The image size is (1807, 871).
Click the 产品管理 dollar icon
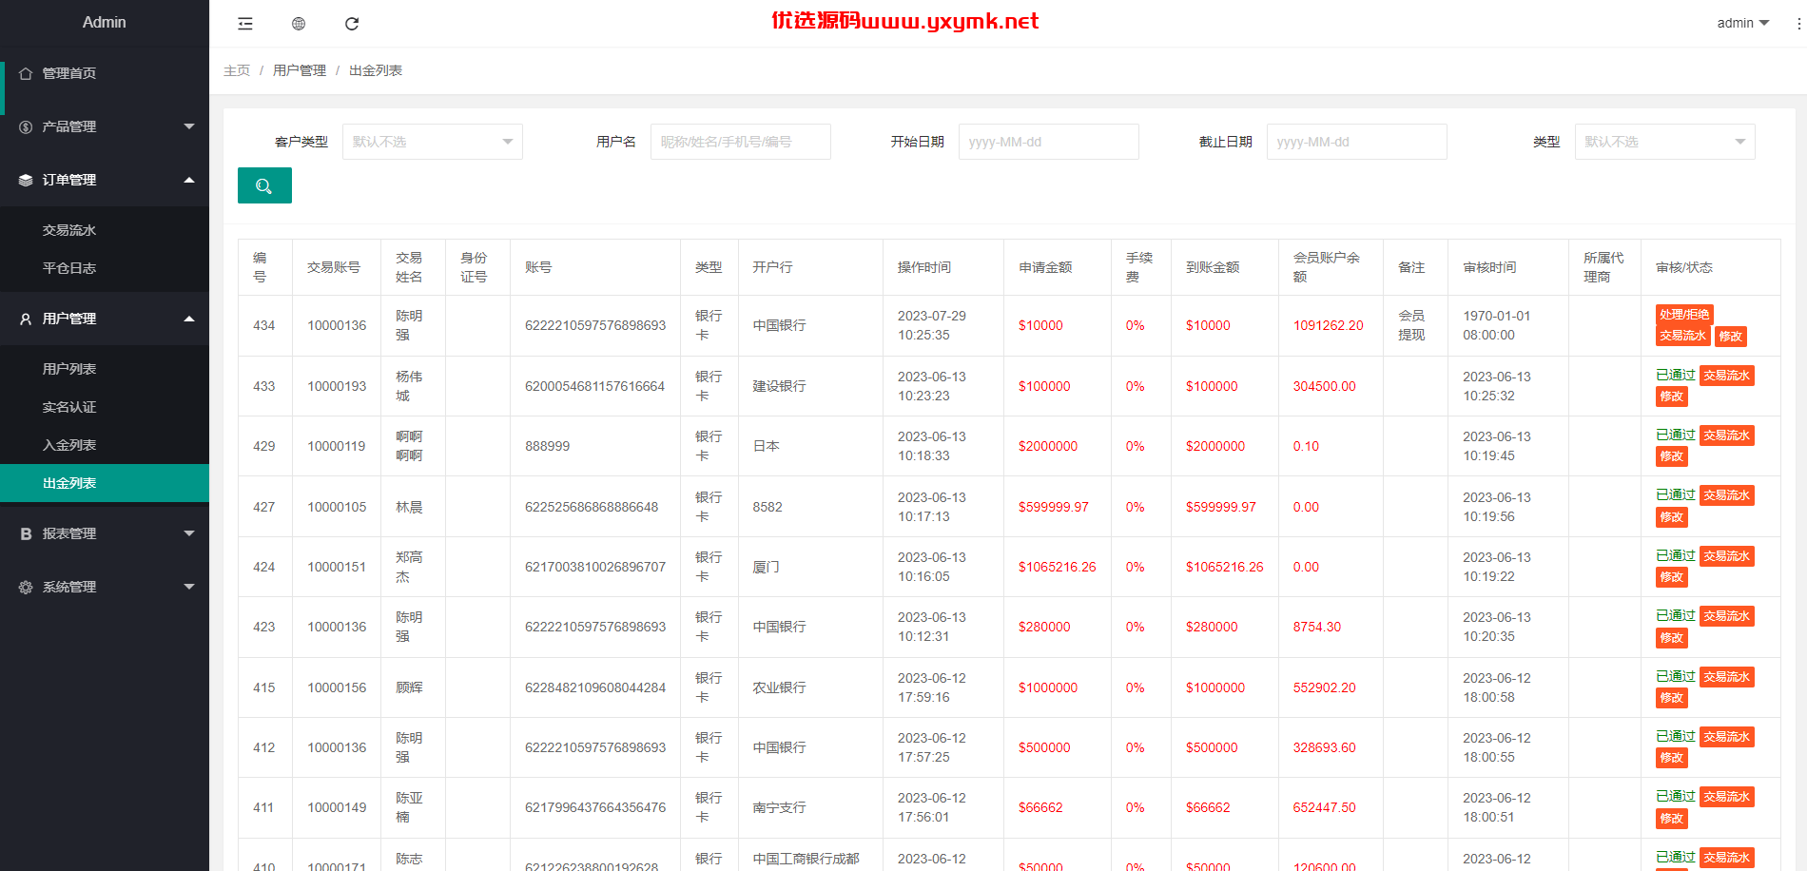(26, 126)
